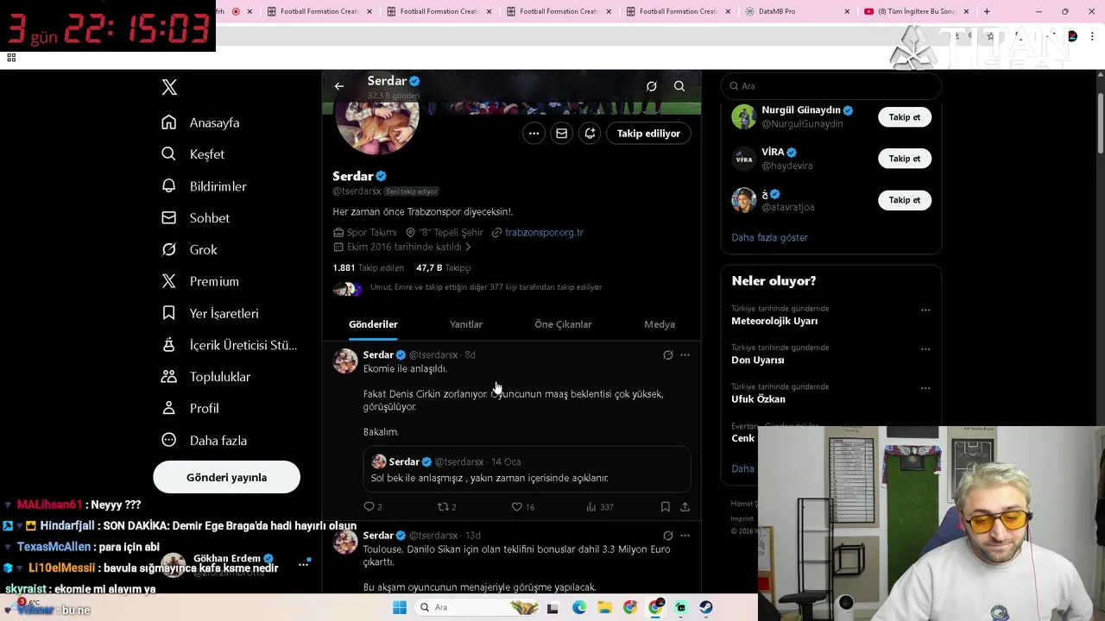Click the Ara search field on X

pyautogui.click(x=830, y=86)
